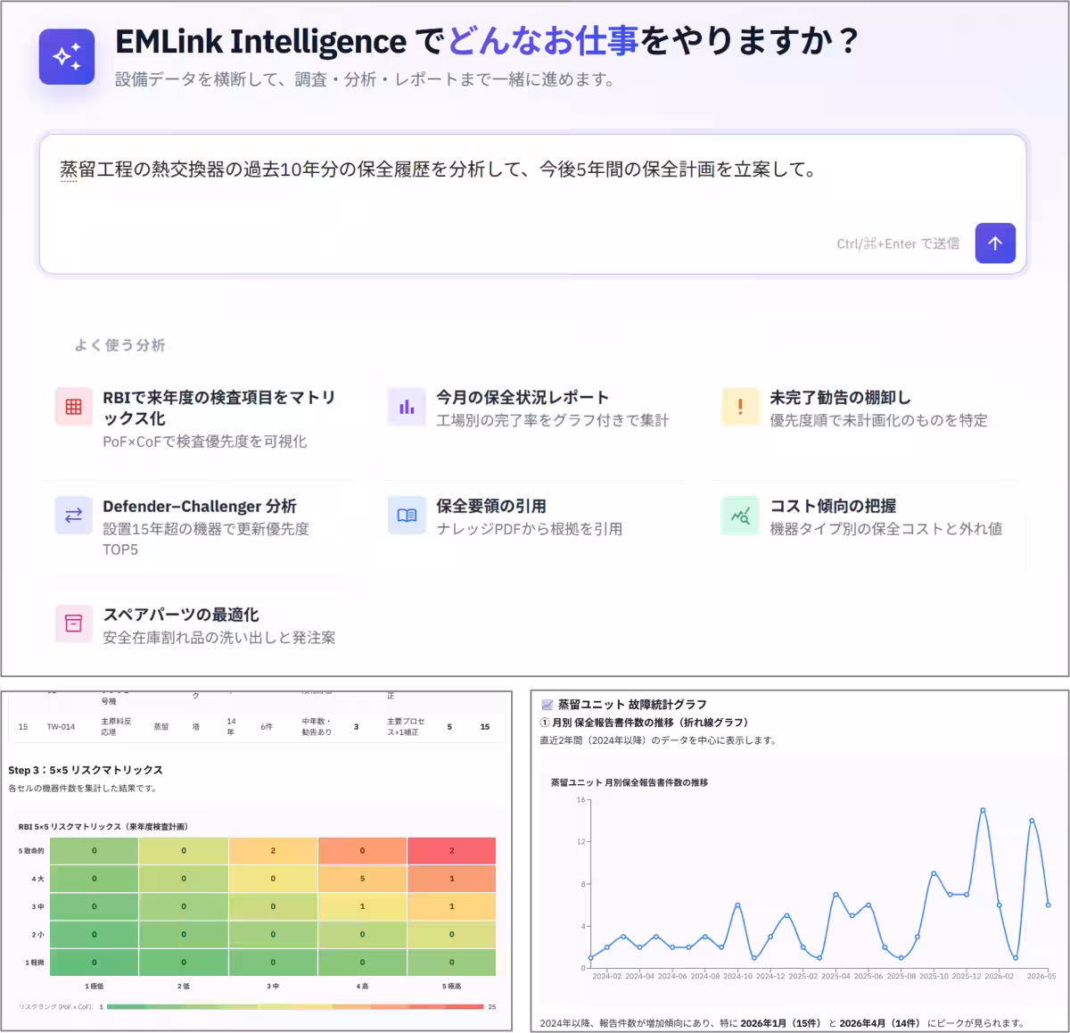
Task: Select 保全要領の引用 suggestion
Action: point(533,517)
